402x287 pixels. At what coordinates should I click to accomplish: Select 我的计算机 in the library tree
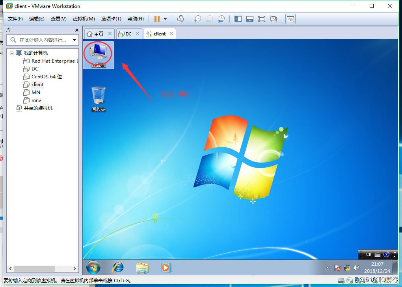[x=32, y=53]
